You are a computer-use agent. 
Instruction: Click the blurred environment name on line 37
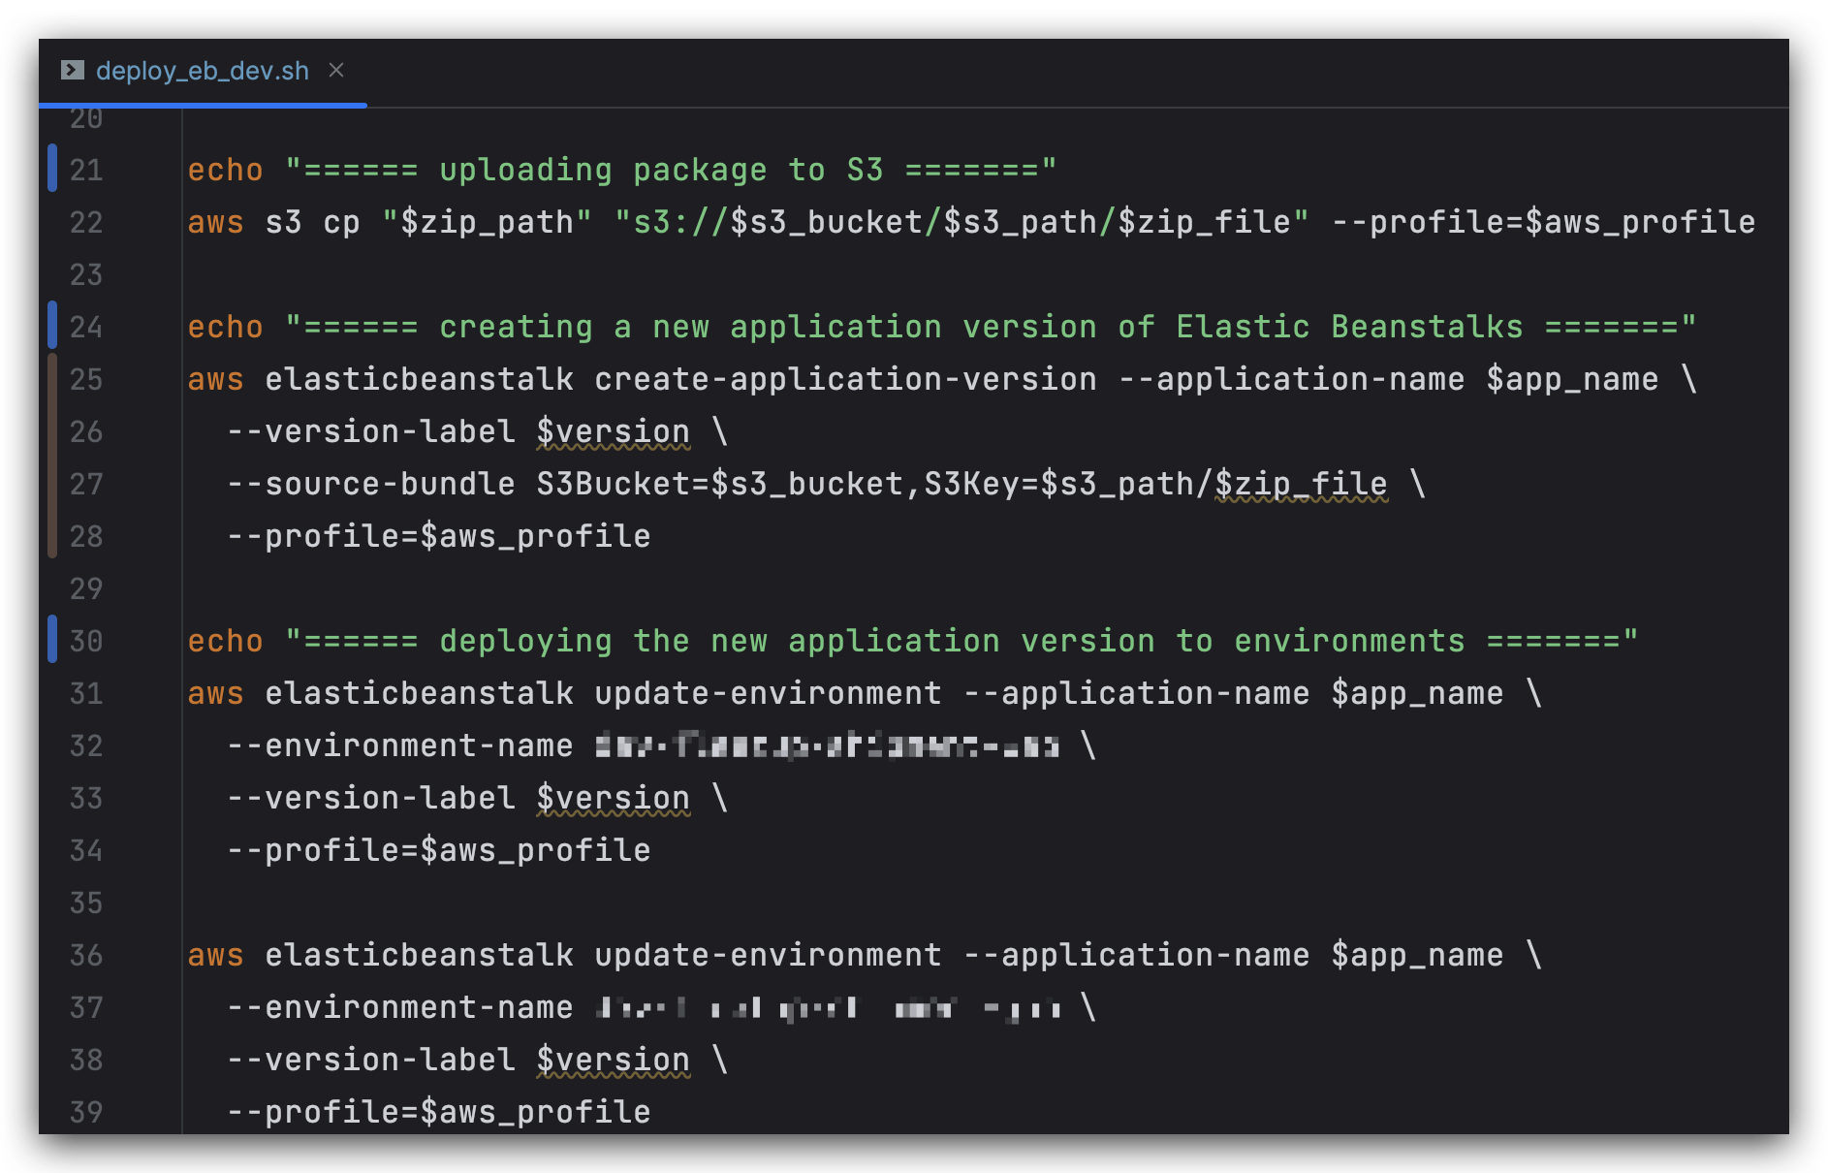pyautogui.click(x=827, y=1007)
